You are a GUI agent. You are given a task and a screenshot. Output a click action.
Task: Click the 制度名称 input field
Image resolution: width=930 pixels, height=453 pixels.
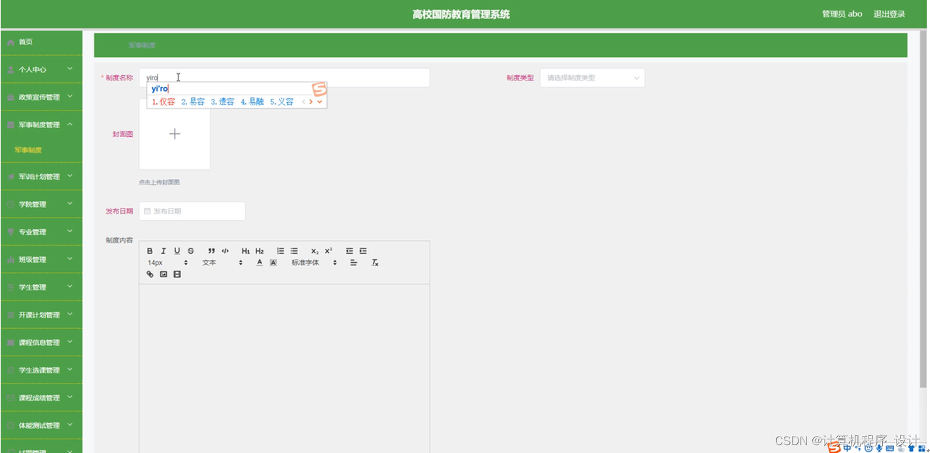click(284, 78)
